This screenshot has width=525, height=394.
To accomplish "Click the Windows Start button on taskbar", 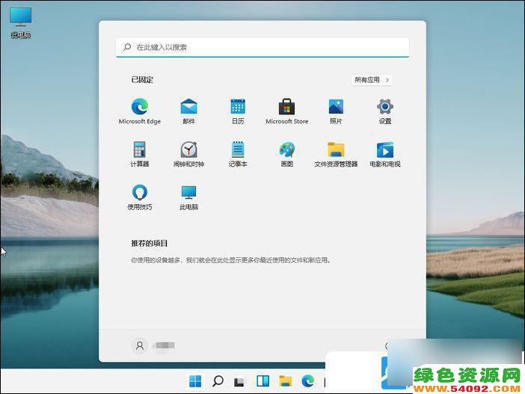I will click(x=195, y=381).
